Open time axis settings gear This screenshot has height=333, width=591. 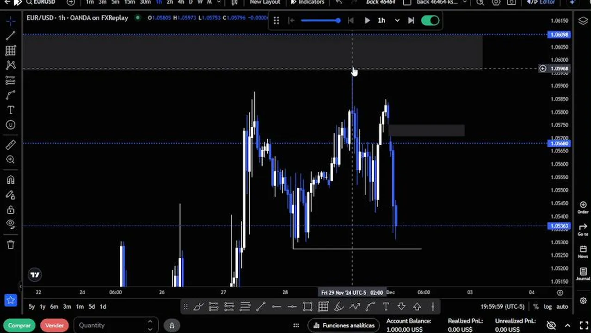560,292
